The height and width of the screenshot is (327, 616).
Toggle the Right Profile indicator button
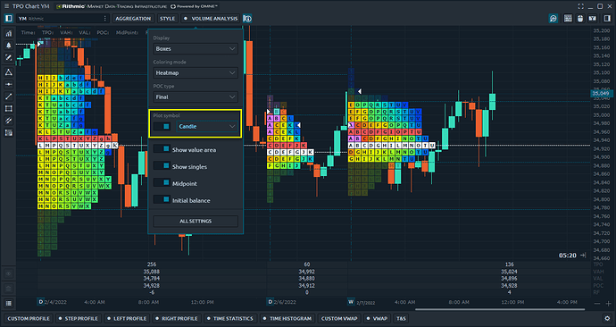pyautogui.click(x=177, y=318)
